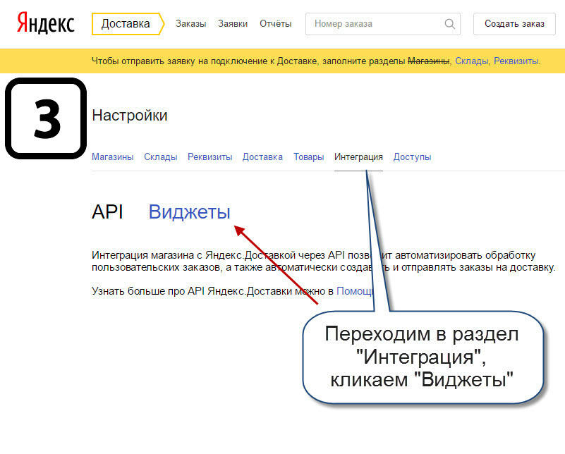Focus the Номер заказа search field
Viewport: 565px width, 454px height.
coord(383,24)
